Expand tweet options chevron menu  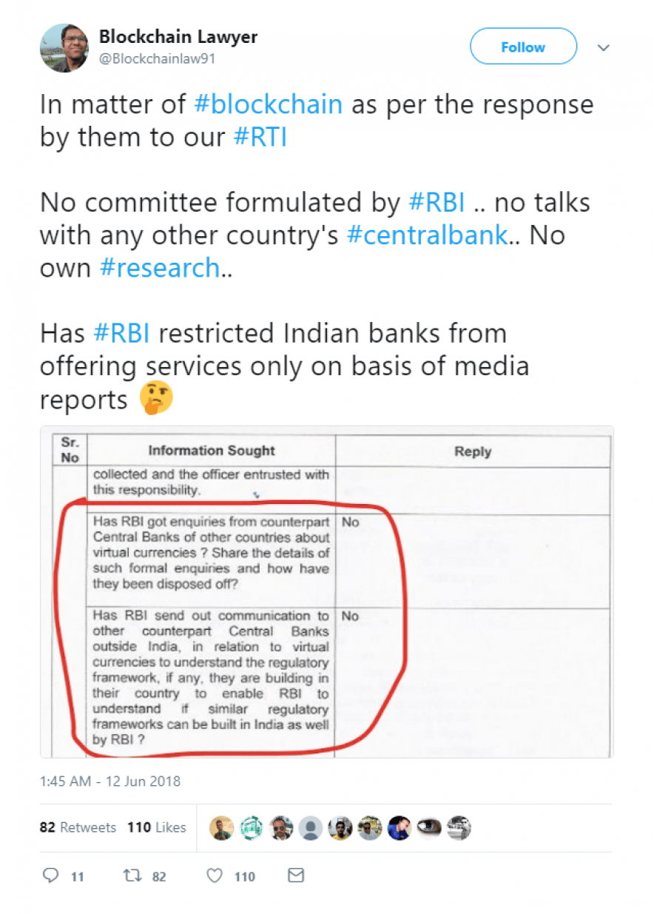click(604, 47)
